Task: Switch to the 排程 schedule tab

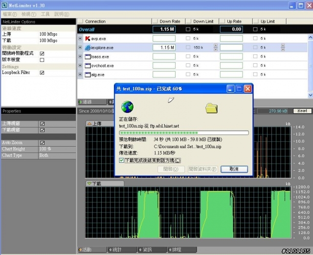Action: tap(182, 250)
